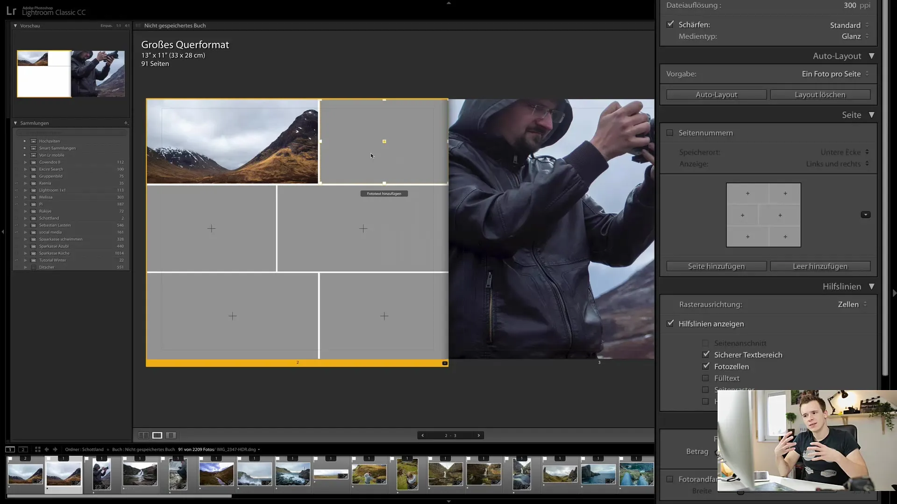
Task: Click Seite hinzufügen button
Action: (x=716, y=266)
